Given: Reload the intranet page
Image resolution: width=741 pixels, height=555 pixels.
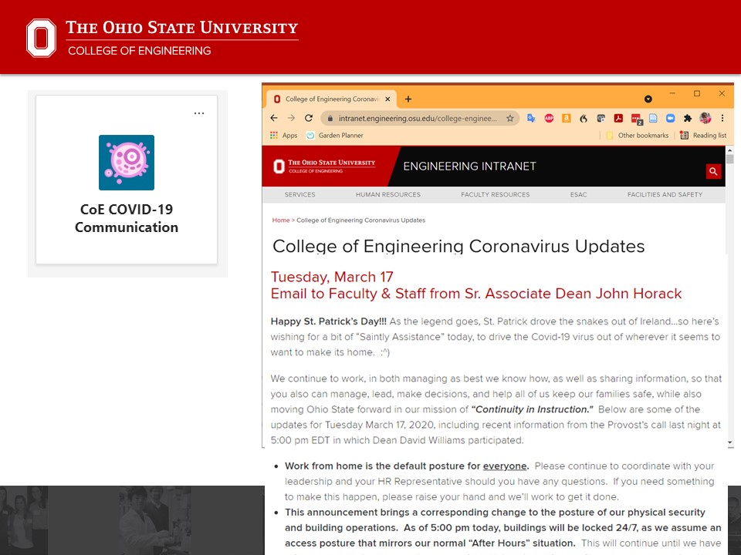Looking at the screenshot, I should [309, 119].
